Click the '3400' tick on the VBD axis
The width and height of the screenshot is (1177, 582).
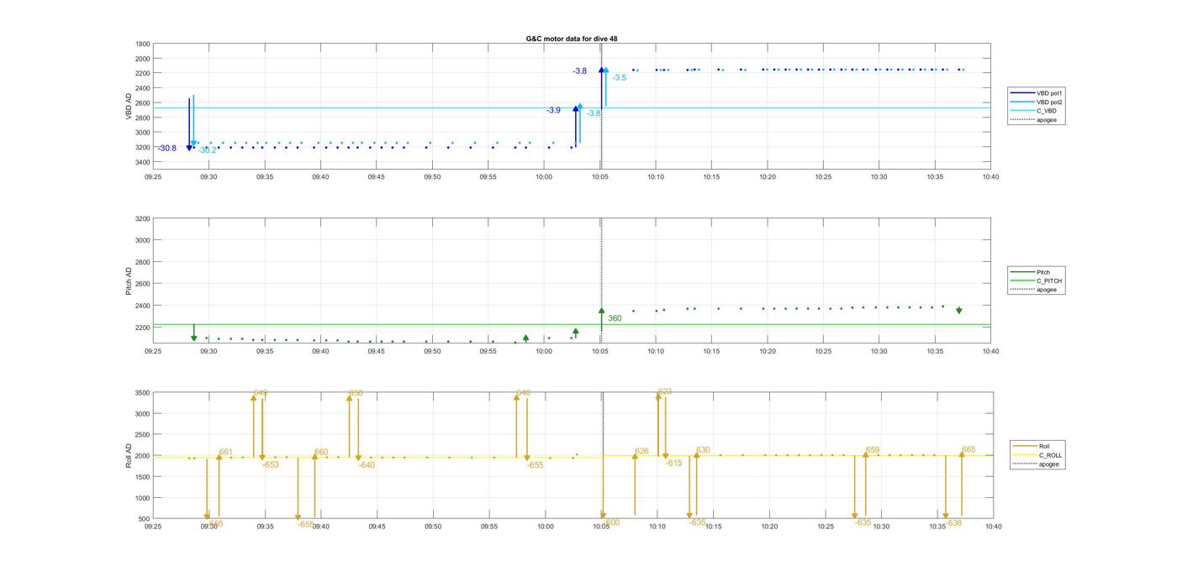142,161
